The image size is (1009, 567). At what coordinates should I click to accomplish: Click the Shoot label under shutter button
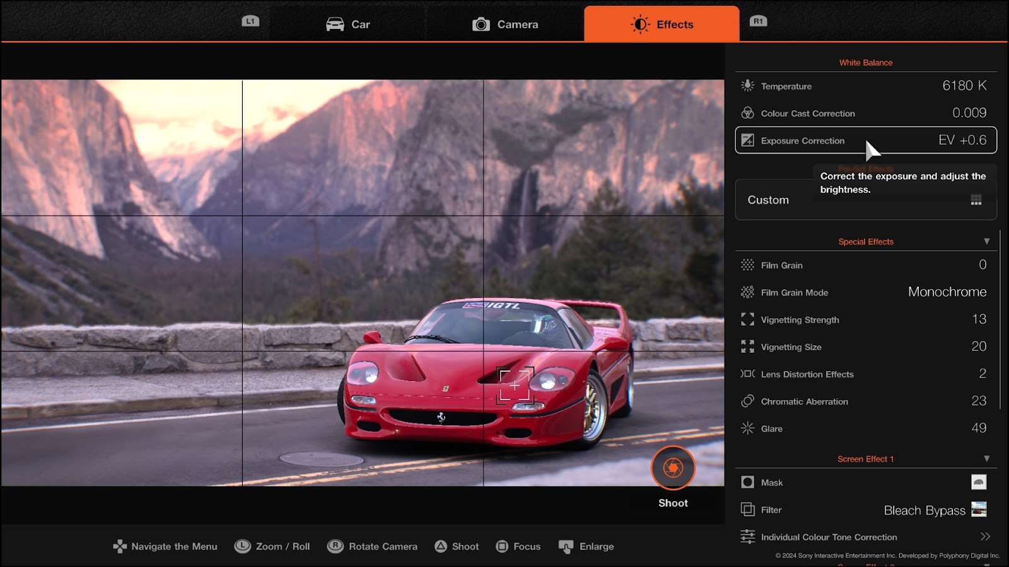click(x=673, y=503)
